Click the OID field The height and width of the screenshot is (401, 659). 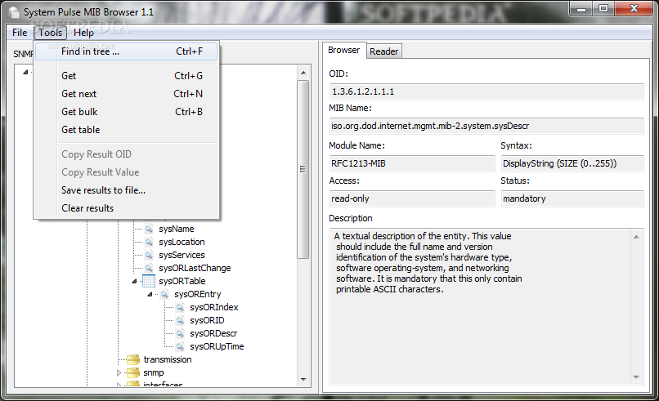click(x=486, y=91)
